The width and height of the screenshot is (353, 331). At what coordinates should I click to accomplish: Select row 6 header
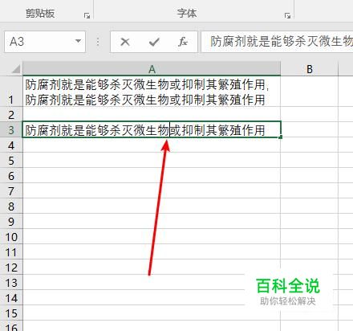(11, 176)
